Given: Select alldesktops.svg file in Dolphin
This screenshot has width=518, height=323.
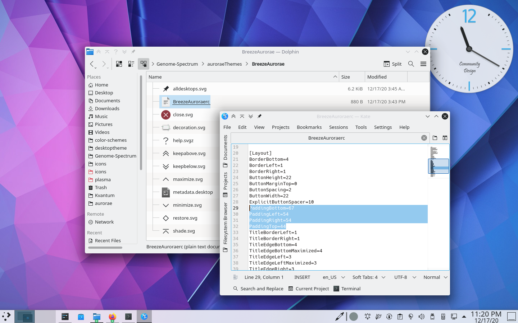Looking at the screenshot, I should pos(190,89).
